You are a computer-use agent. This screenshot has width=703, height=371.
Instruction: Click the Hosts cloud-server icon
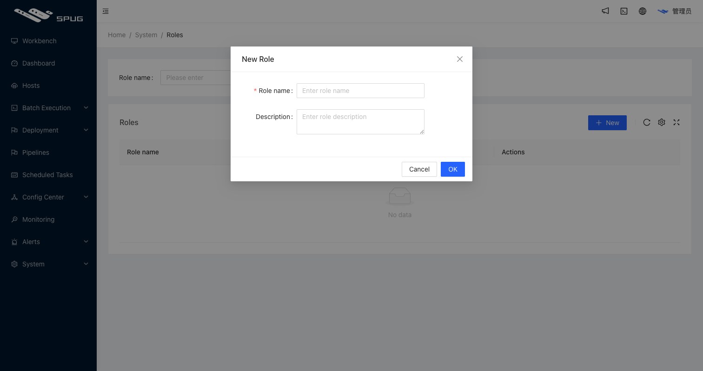click(x=14, y=86)
